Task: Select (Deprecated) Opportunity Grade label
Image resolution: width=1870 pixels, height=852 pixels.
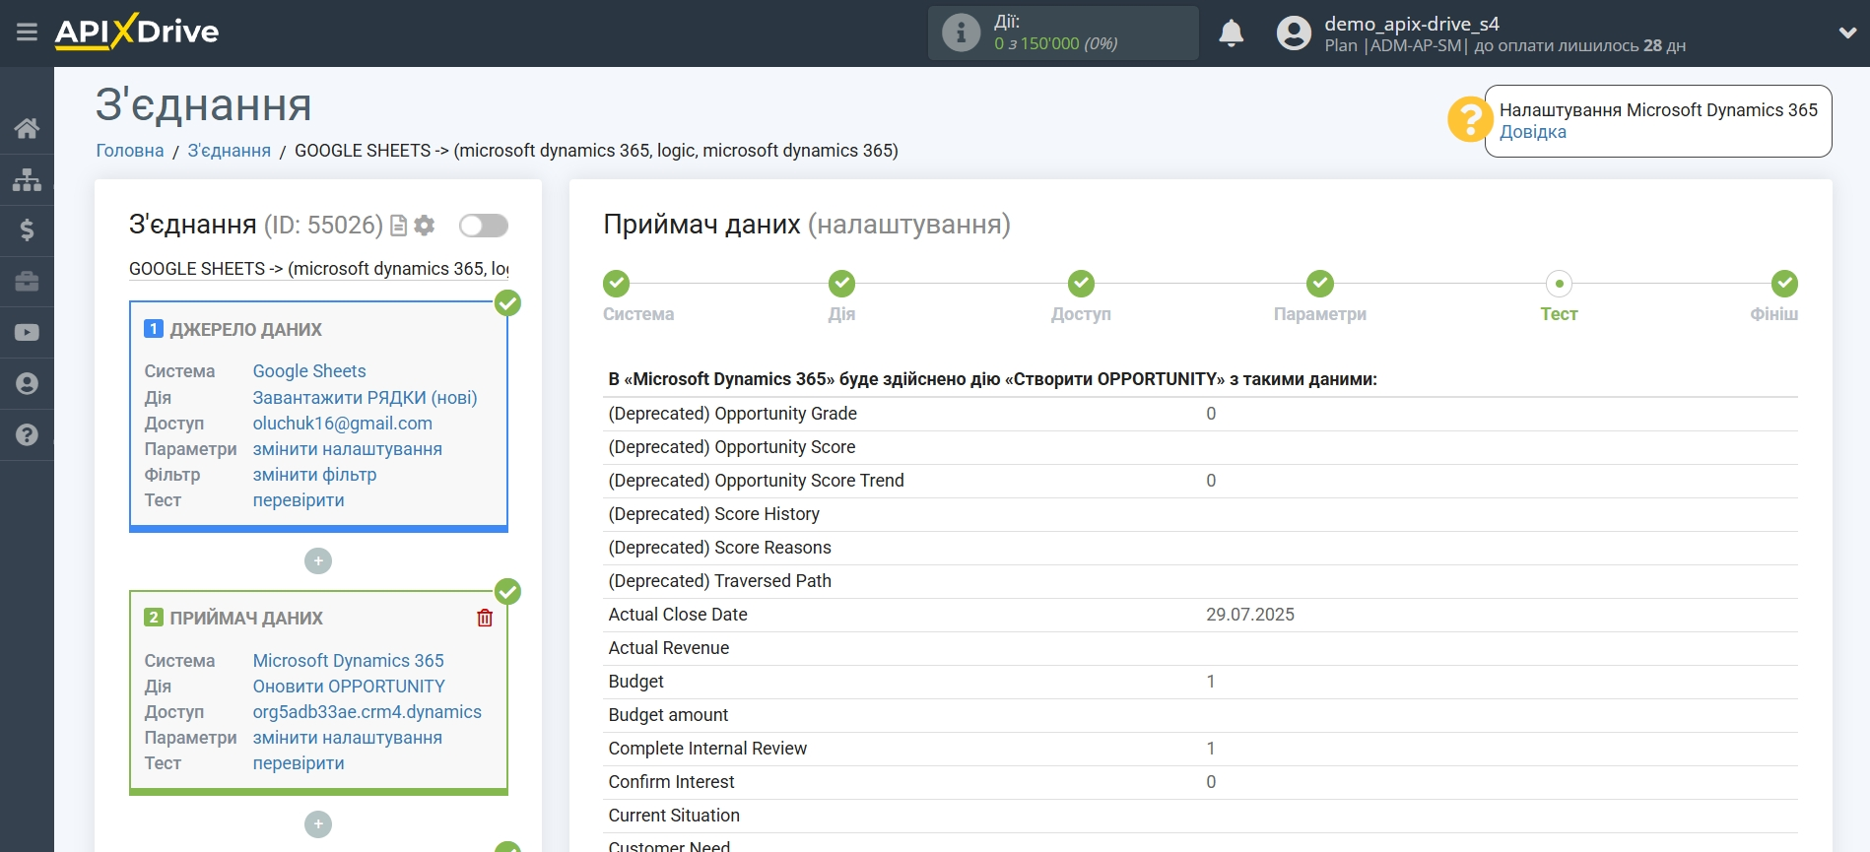Action: tap(732, 414)
